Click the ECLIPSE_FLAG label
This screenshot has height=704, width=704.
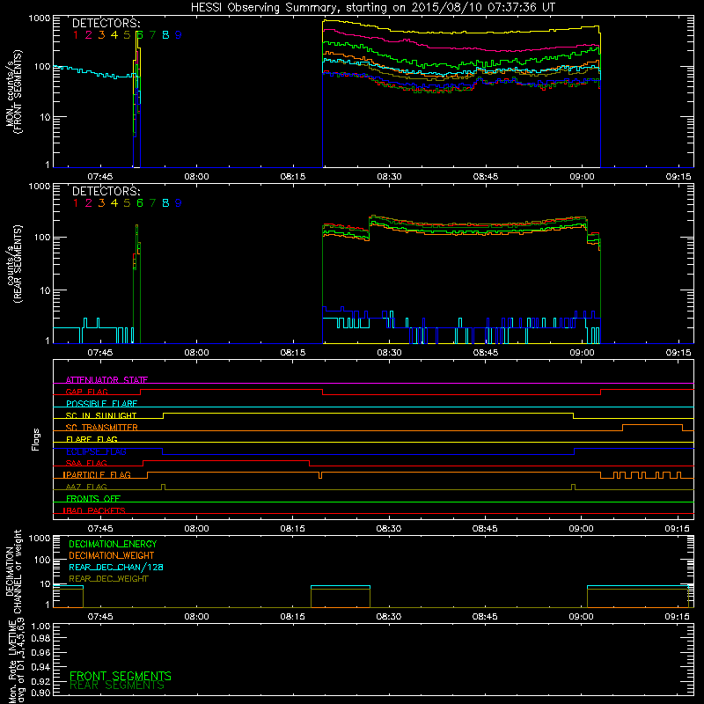pos(96,451)
